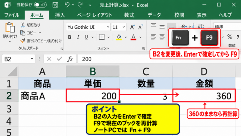Screen dimensions: 241x136
Task: Click the 書式のコピー/貼り付け format painter
Action: point(41,41)
